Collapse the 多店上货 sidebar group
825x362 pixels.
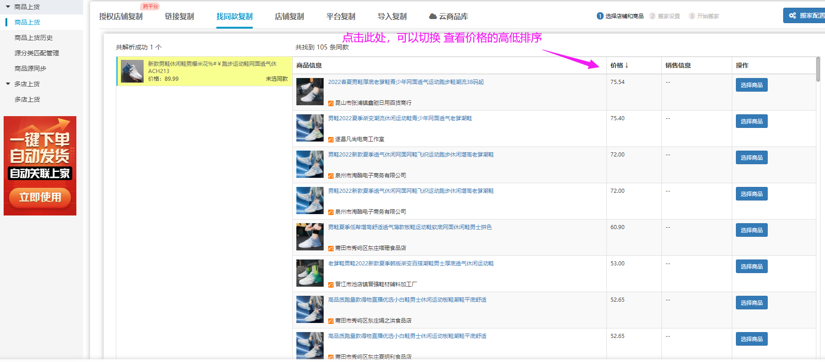click(x=8, y=84)
